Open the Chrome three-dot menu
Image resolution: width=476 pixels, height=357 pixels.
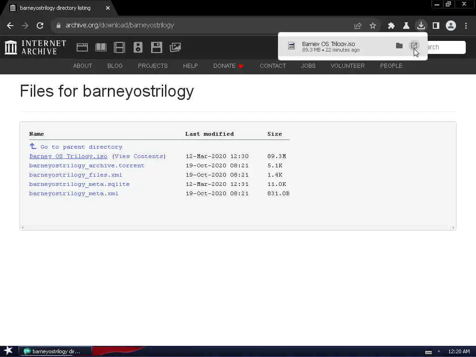coord(466,26)
